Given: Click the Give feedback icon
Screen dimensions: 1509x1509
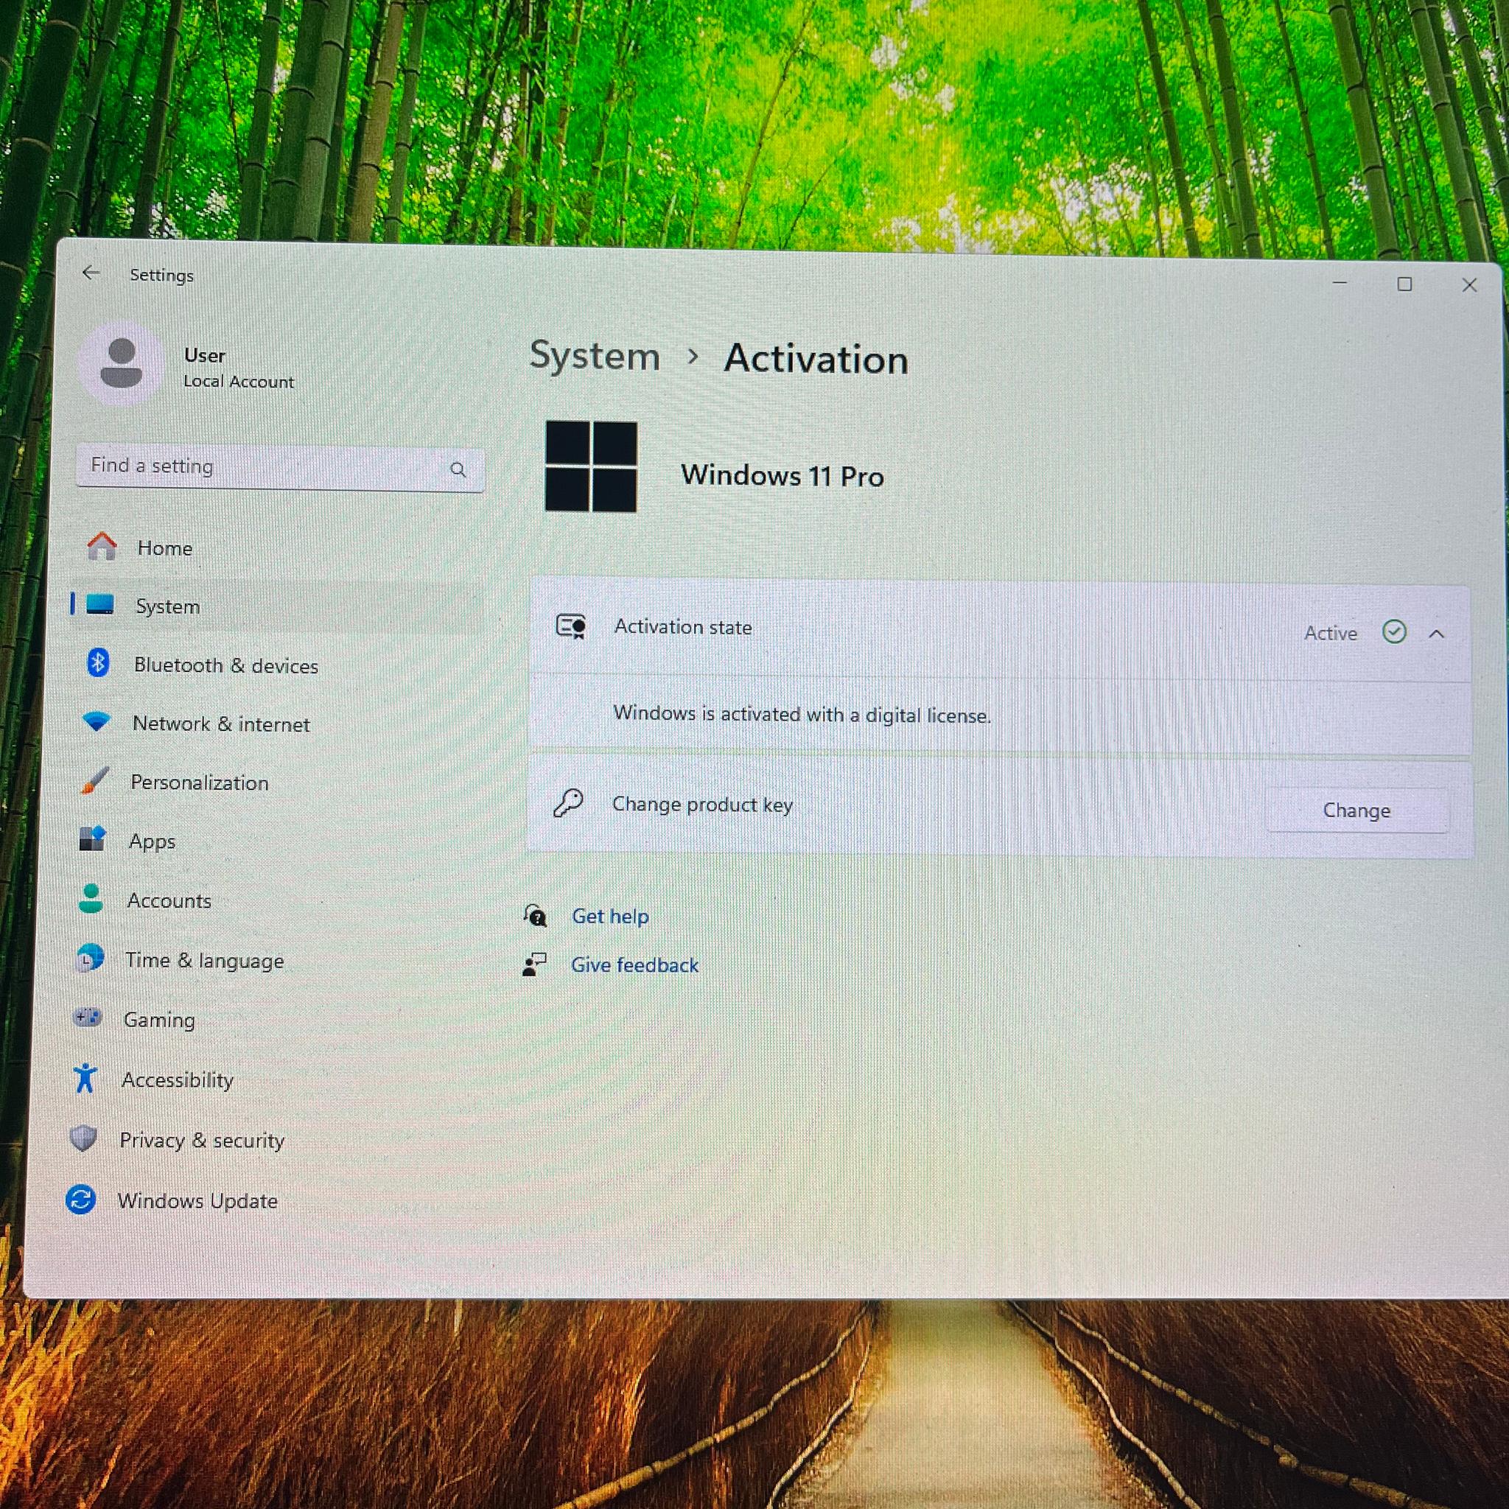Looking at the screenshot, I should click(x=534, y=964).
